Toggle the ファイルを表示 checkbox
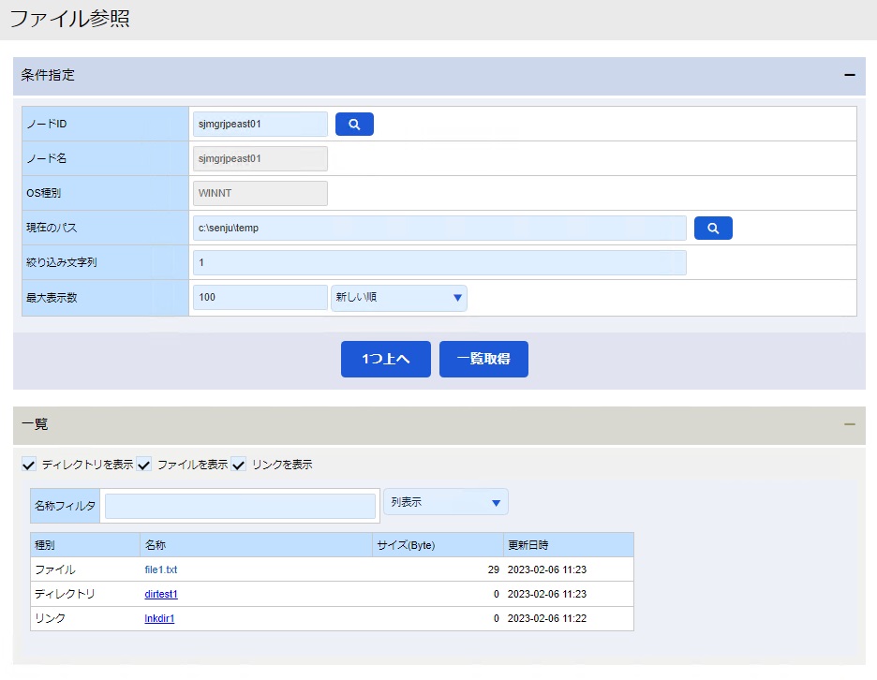The height and width of the screenshot is (680, 877). pyautogui.click(x=144, y=465)
